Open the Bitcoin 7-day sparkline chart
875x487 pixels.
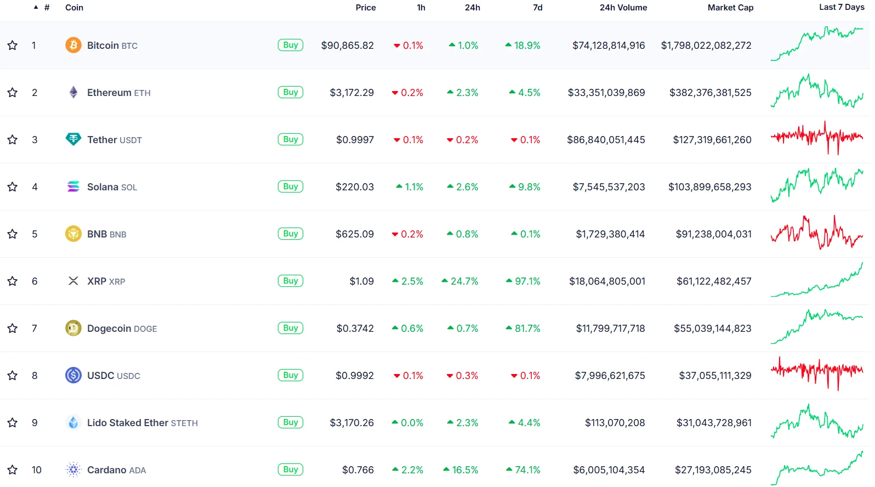[x=817, y=44]
